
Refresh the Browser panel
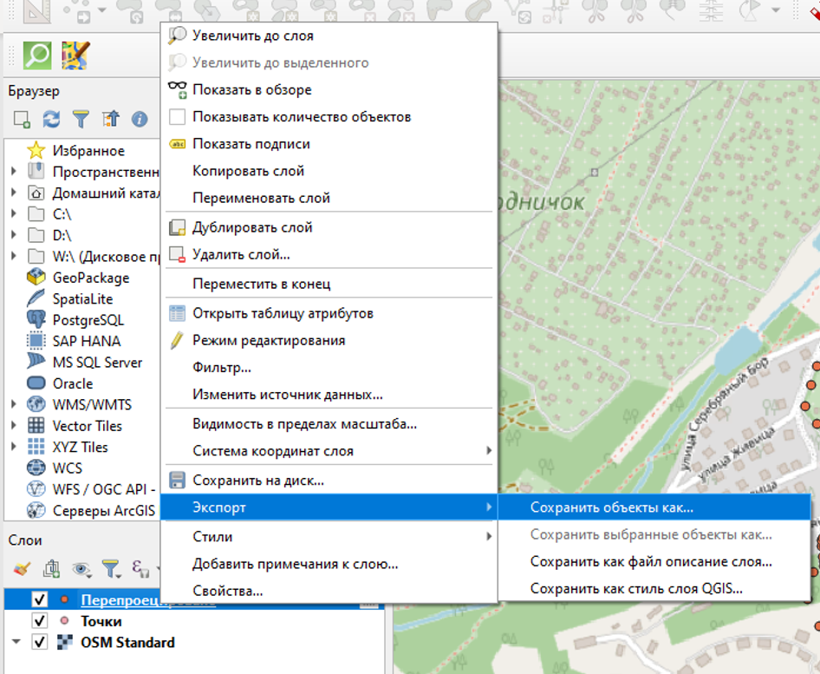(x=51, y=119)
